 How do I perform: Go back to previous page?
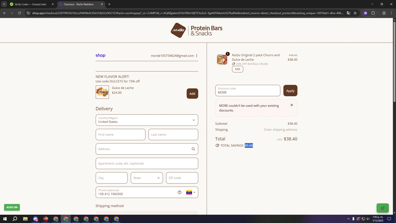click(x=4, y=13)
